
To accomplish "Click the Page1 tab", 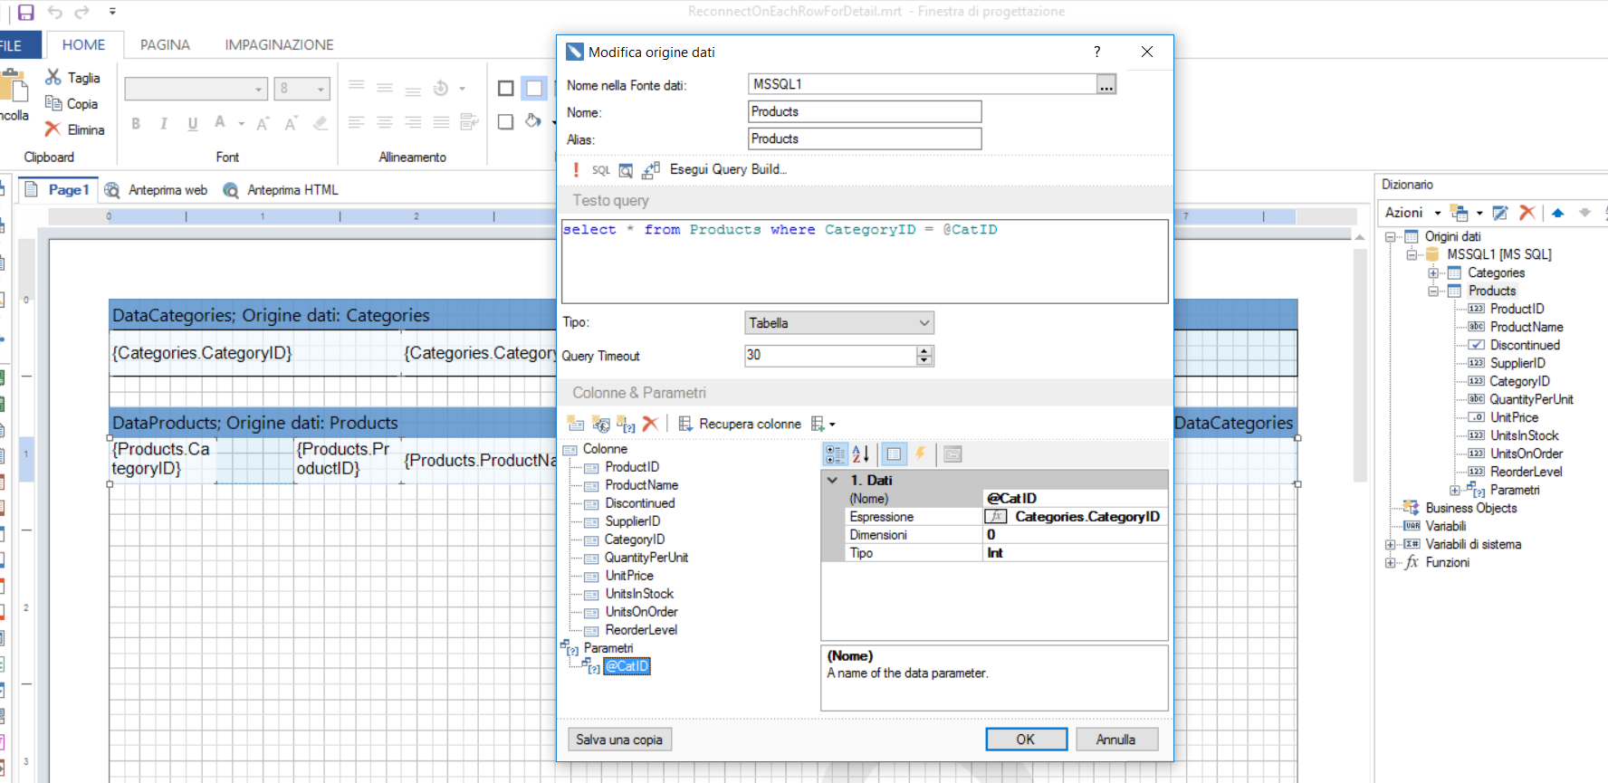I will coord(58,190).
